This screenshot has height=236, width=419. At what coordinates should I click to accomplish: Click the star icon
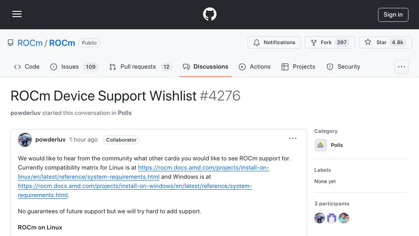(368, 42)
